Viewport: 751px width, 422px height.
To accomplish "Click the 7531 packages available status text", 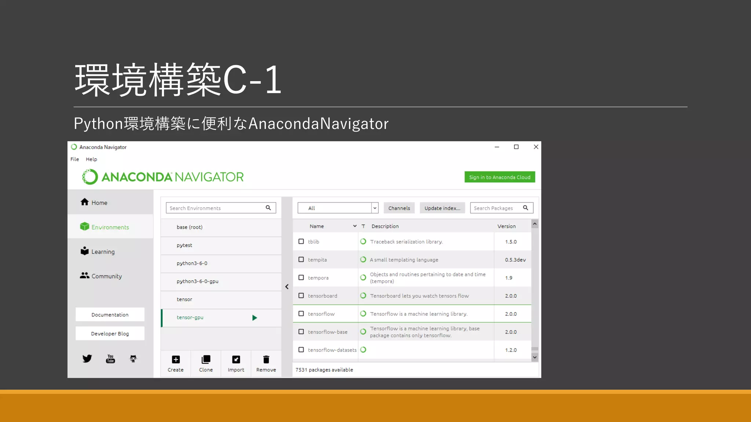I will tap(324, 370).
